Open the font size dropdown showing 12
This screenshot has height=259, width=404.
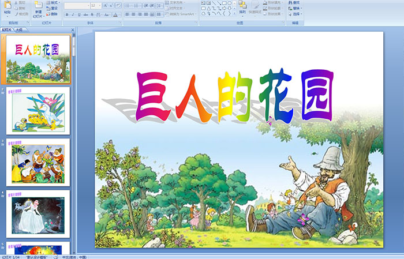pyautogui.click(x=100, y=6)
